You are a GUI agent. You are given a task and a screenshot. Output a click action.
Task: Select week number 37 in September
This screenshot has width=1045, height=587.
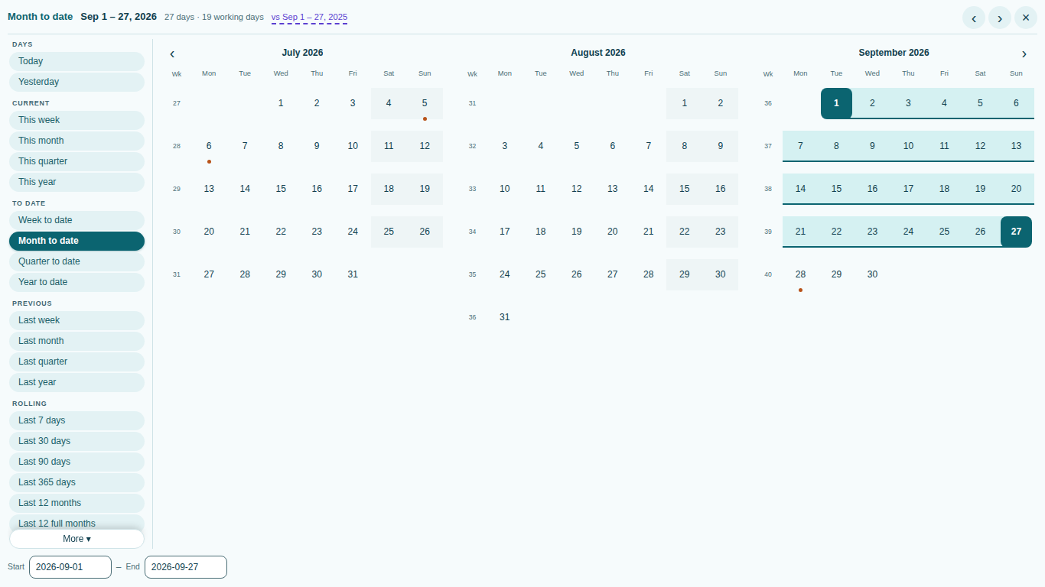coord(768,146)
